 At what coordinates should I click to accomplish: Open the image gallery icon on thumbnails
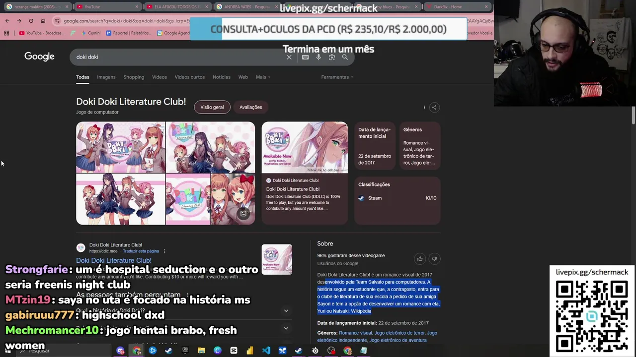[x=243, y=214]
